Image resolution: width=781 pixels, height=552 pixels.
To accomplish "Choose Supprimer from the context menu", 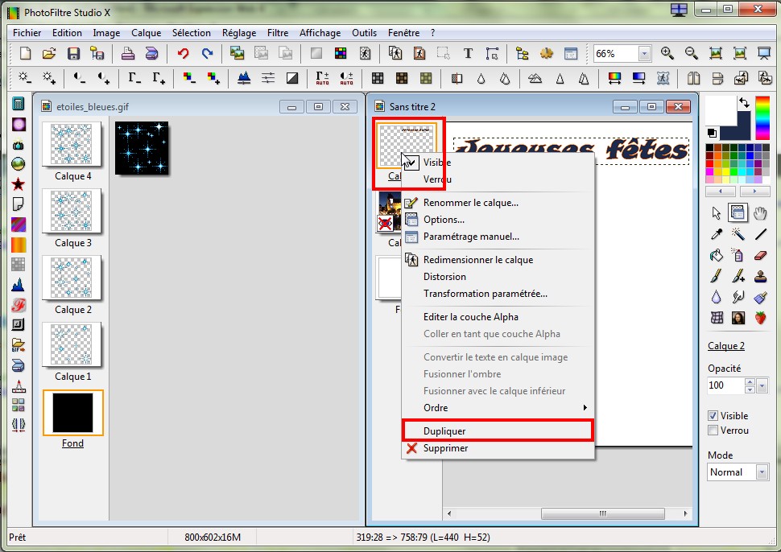I will click(x=498, y=448).
